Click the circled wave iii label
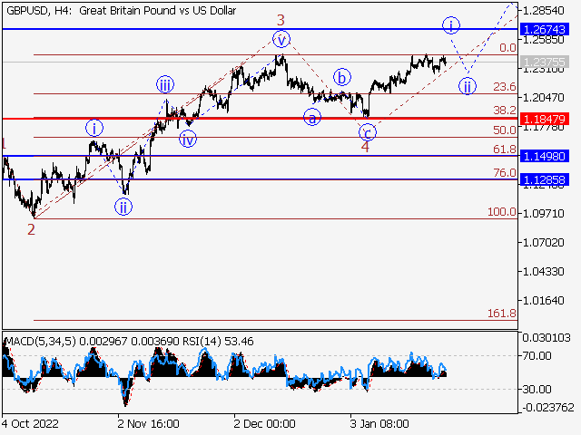 coord(164,85)
